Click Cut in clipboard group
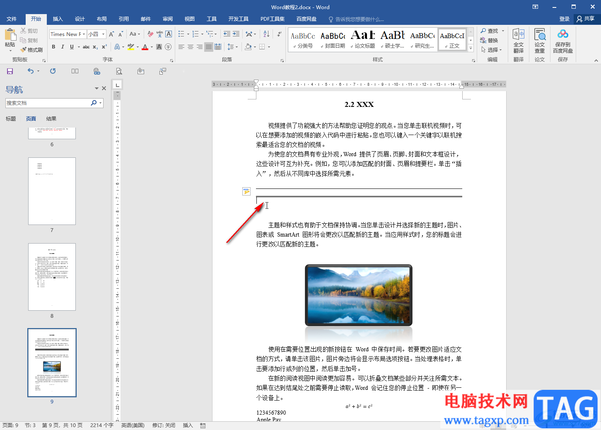Viewport: 601px width, 430px height. coord(29,31)
